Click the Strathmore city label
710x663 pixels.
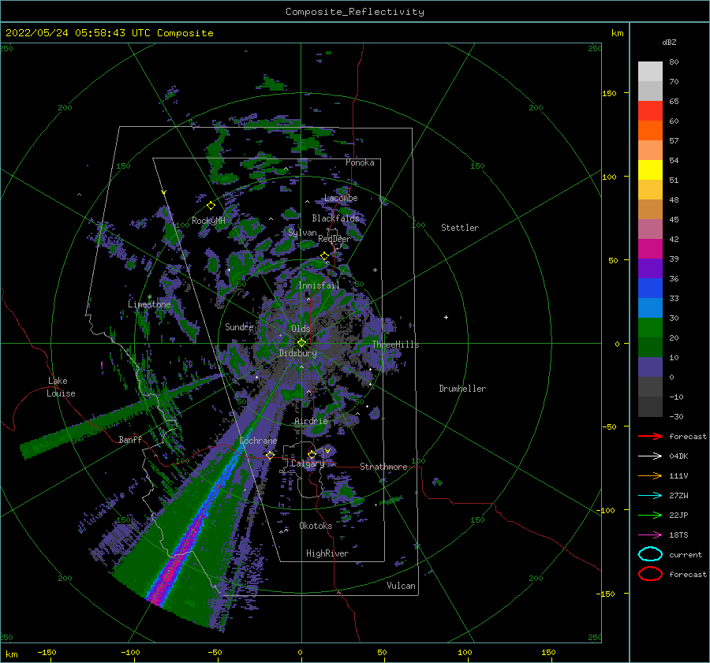pyautogui.click(x=383, y=467)
